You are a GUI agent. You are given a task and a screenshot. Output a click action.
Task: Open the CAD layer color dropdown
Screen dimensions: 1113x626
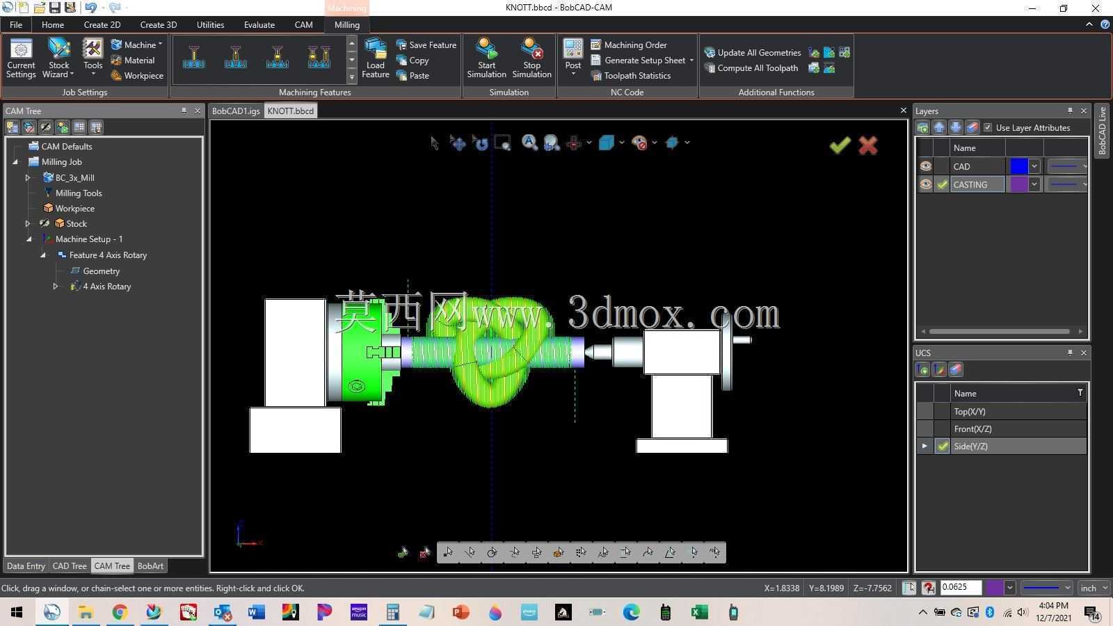(x=1034, y=166)
